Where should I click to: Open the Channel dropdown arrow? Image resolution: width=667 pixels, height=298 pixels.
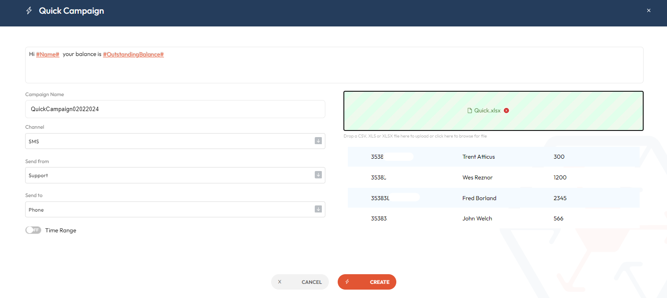pos(318,141)
